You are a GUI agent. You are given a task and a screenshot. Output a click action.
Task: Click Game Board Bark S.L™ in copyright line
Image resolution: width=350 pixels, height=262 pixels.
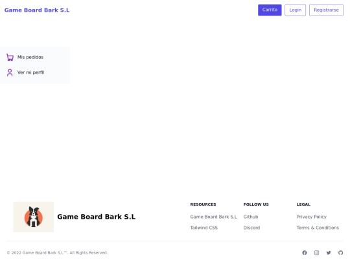pos(45,253)
